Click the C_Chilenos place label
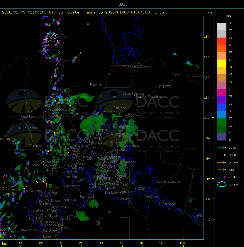The width and height of the screenshot is (244, 247). pyautogui.click(x=28, y=128)
